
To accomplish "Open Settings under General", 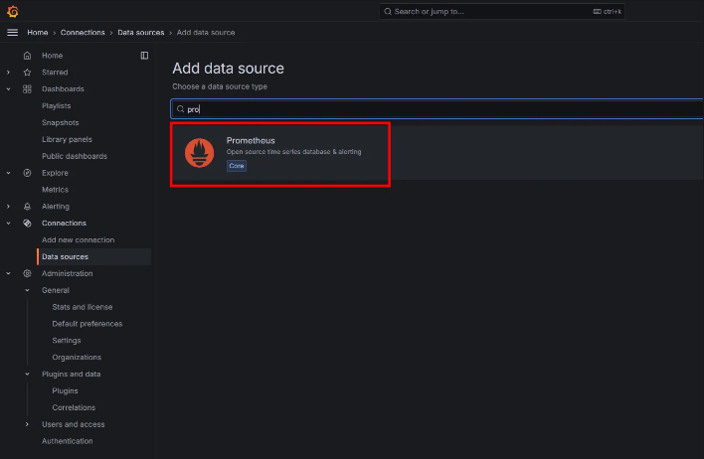I will coord(67,341).
